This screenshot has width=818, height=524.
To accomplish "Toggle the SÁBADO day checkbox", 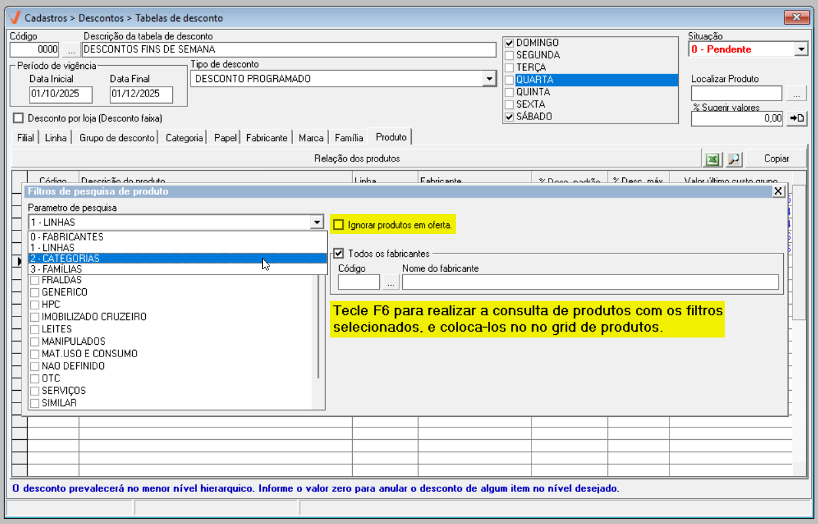I will coord(509,117).
